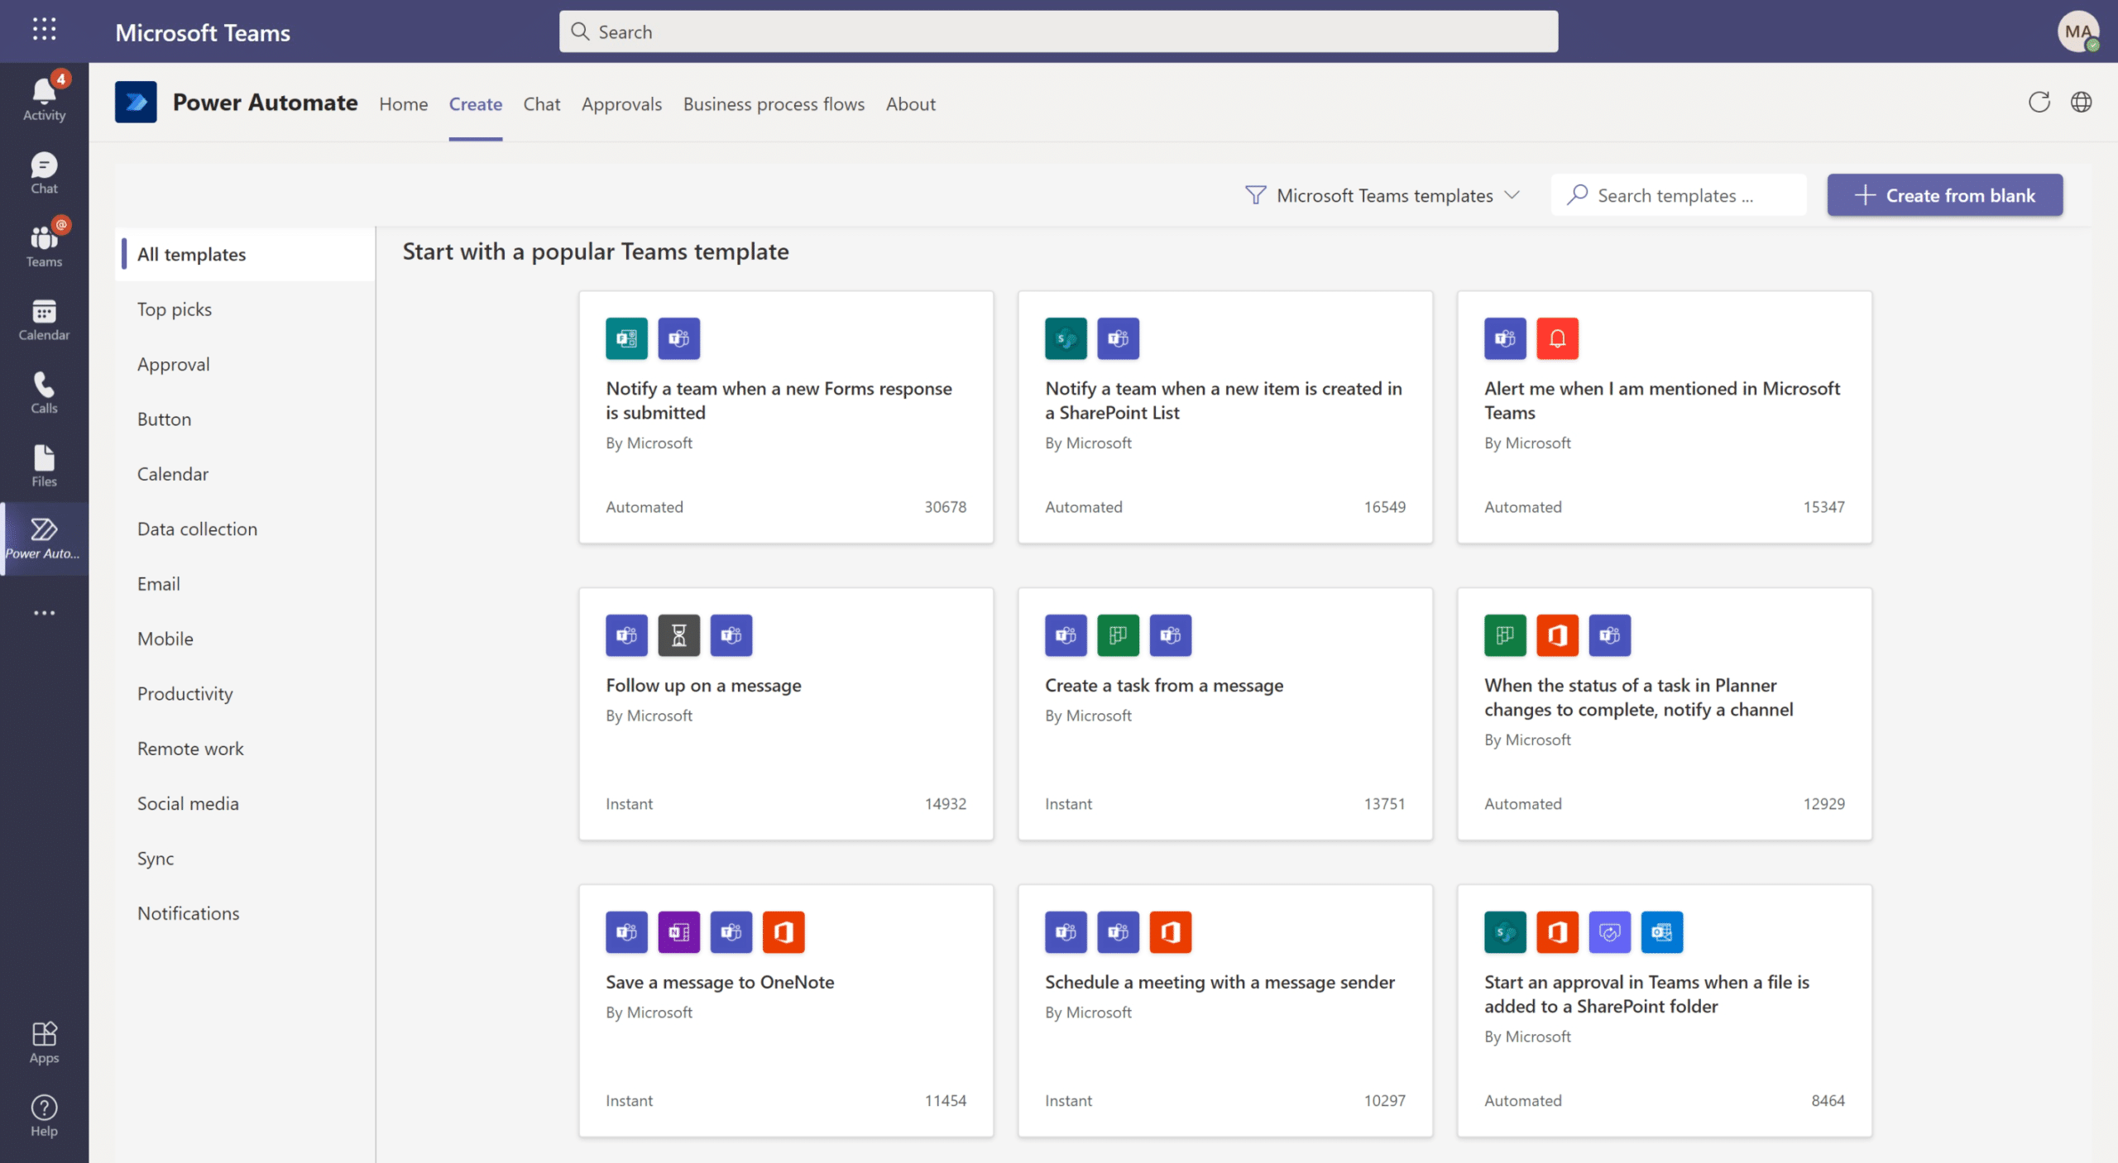This screenshot has height=1163, width=2118.
Task: Open the Activity feed in the sidebar
Action: 43,95
